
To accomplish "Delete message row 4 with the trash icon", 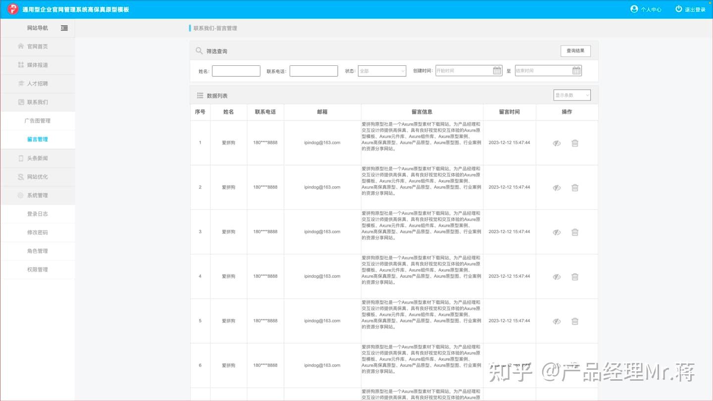I will pos(575,277).
